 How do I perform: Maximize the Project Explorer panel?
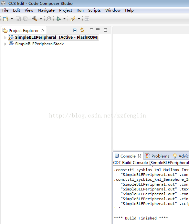click(105, 30)
